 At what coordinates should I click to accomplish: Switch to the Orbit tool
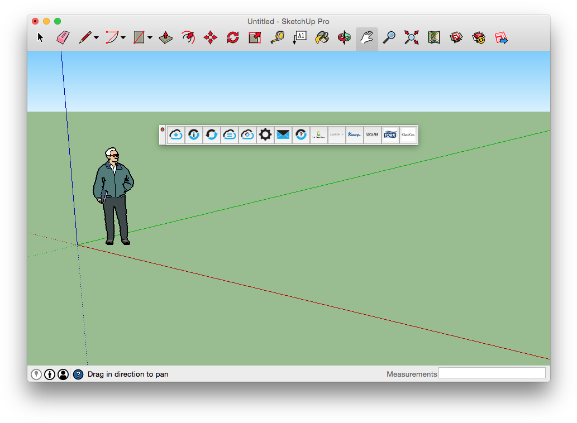coord(344,37)
